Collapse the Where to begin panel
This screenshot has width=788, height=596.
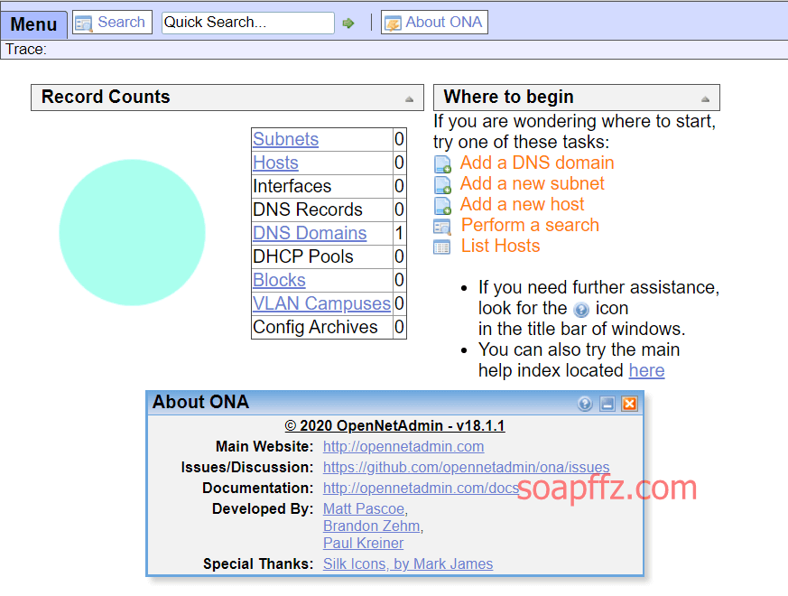(x=705, y=99)
